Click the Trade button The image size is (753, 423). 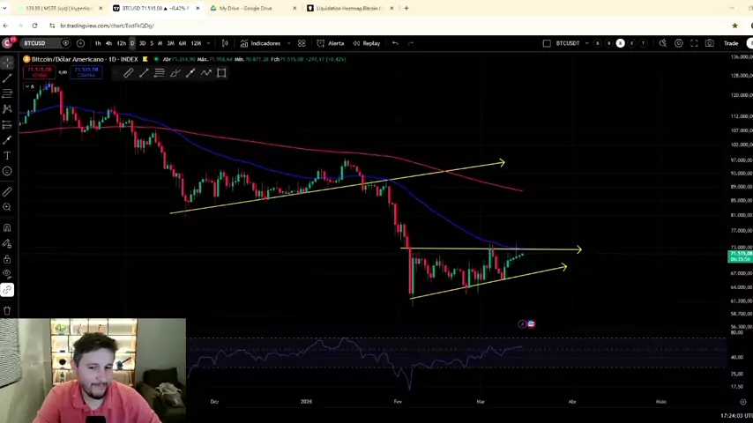click(x=731, y=43)
